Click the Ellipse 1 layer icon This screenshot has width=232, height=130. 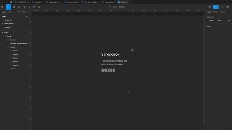coord(11,51)
